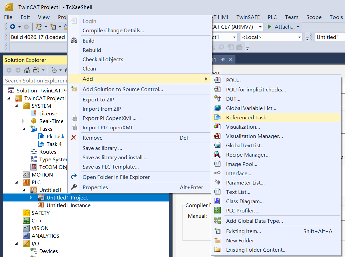Click the Open Folder arrow icon
The image size is (345, 257).
[74, 177]
